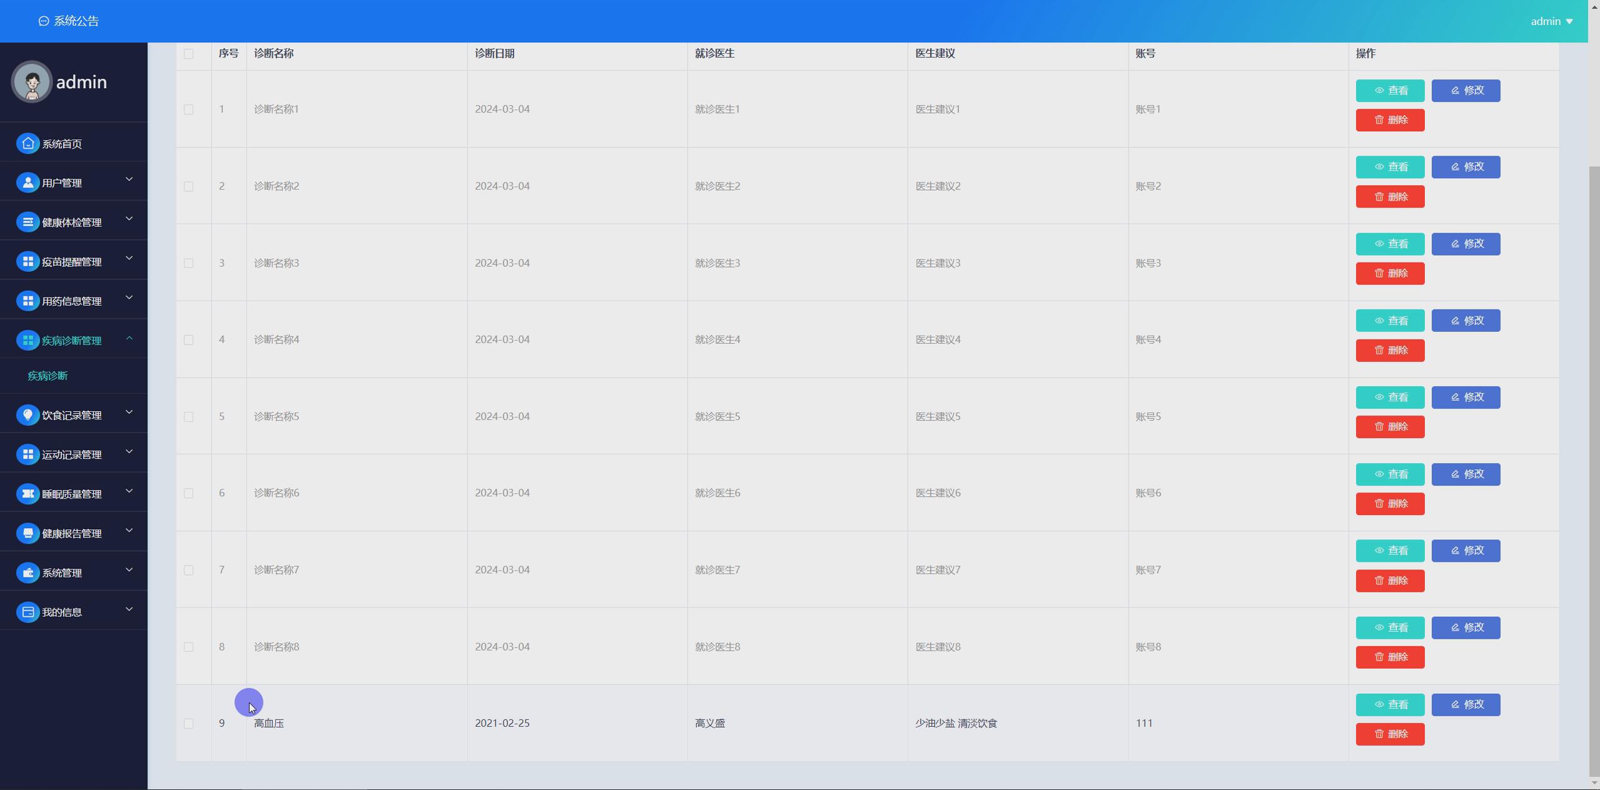Click 查看 button for the 高血压 record
The height and width of the screenshot is (790, 1600).
pyautogui.click(x=1390, y=704)
